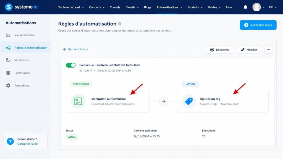Select Paramètres in the sidebar
This screenshot has width=283, height=159.
(x=22, y=86)
